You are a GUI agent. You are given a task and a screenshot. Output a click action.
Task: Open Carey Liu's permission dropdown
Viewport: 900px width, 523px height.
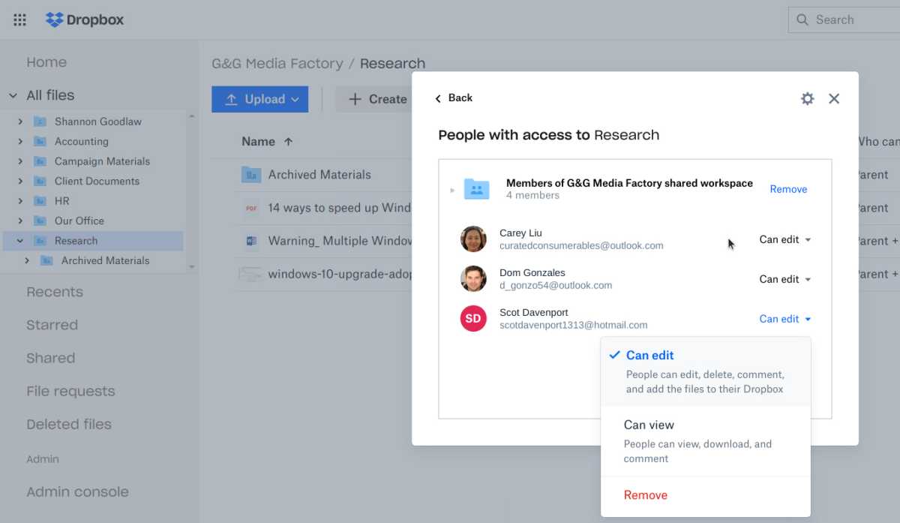coord(784,239)
